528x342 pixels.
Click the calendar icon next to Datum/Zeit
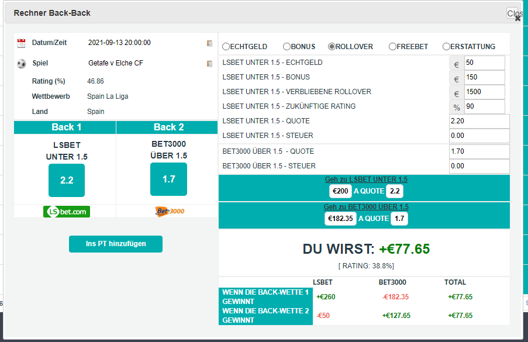click(x=21, y=43)
